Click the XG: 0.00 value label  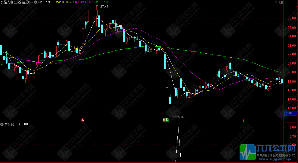click(x=21, y=124)
